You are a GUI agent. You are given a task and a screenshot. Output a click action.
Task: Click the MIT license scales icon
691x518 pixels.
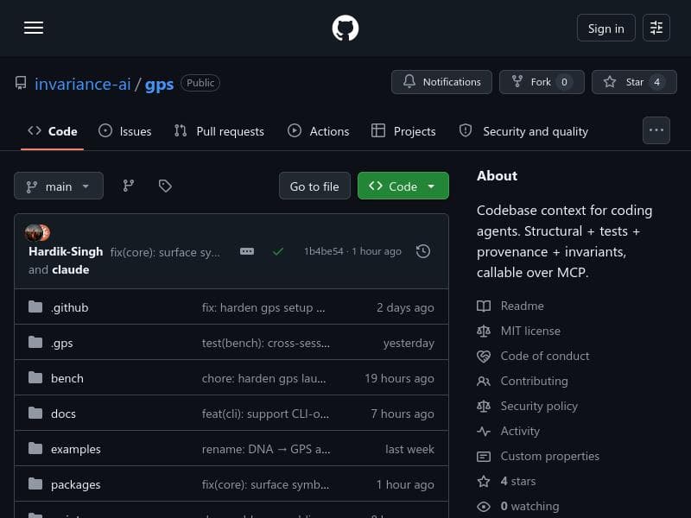(x=484, y=332)
